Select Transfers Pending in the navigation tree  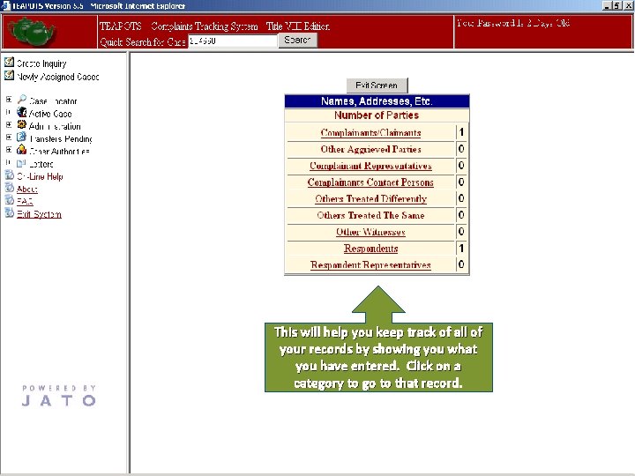(x=61, y=139)
